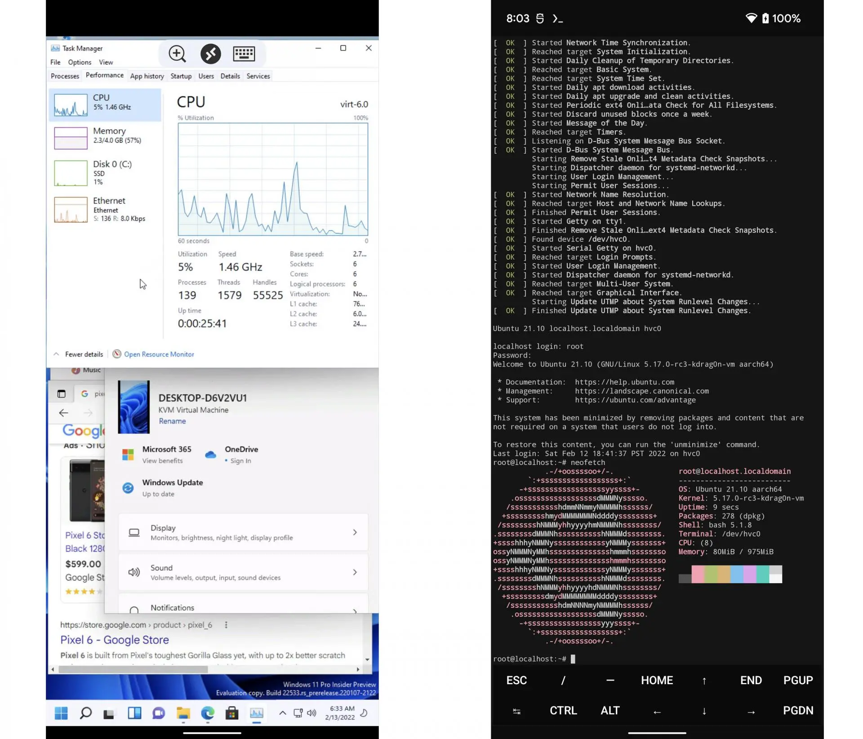Click the desktop wallpaper thumbnail in Settings

(133, 407)
